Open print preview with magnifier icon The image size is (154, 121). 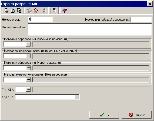[x=13, y=10]
